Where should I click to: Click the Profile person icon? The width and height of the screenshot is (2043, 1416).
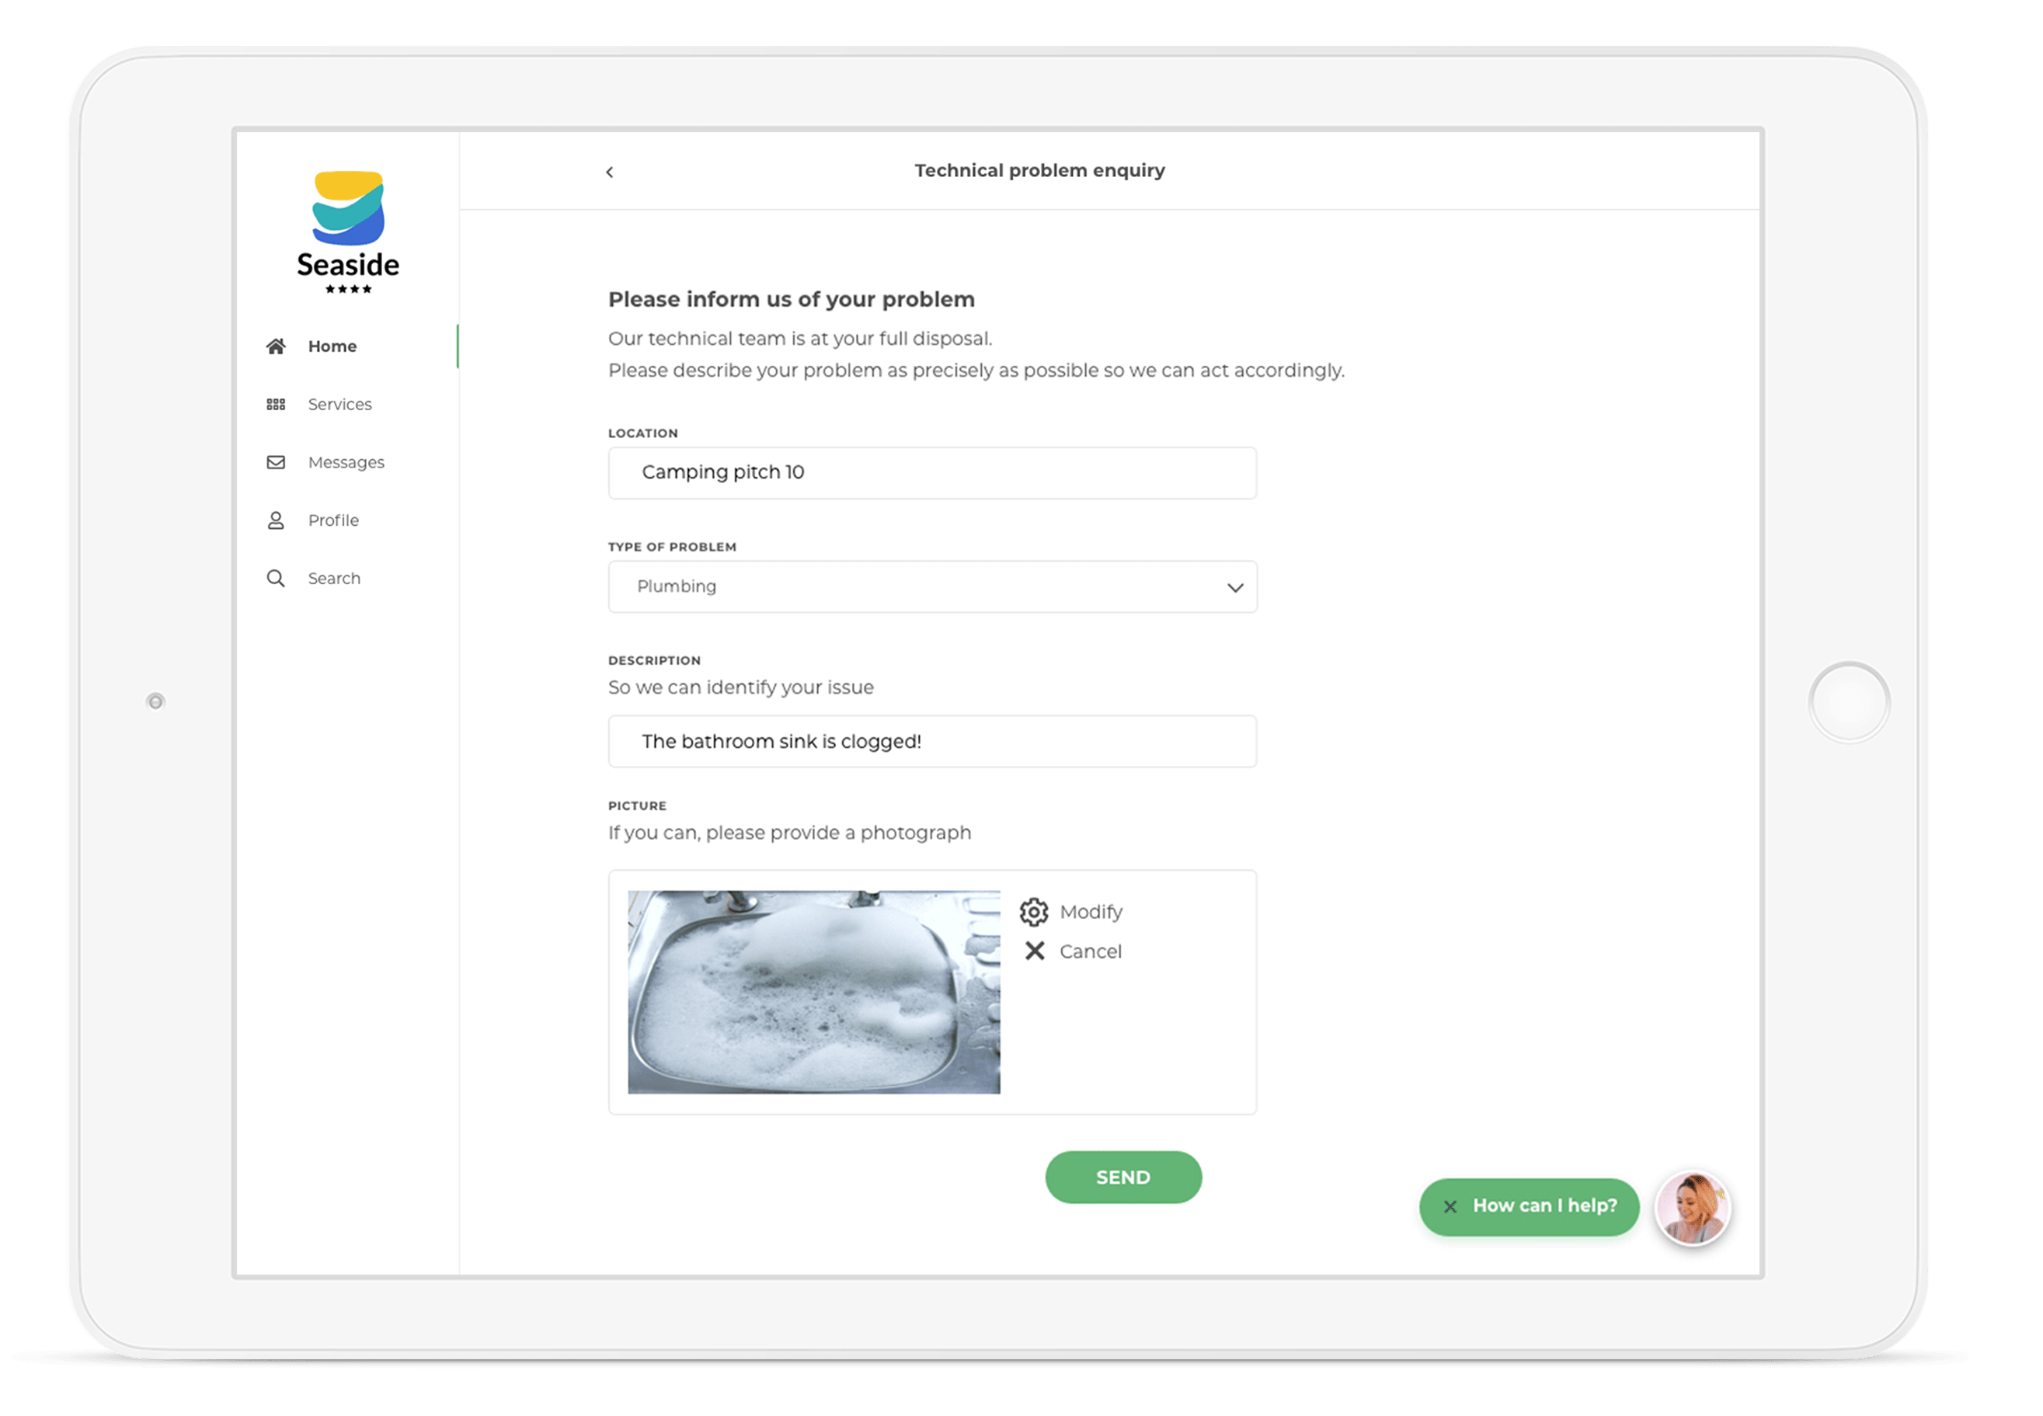[276, 520]
